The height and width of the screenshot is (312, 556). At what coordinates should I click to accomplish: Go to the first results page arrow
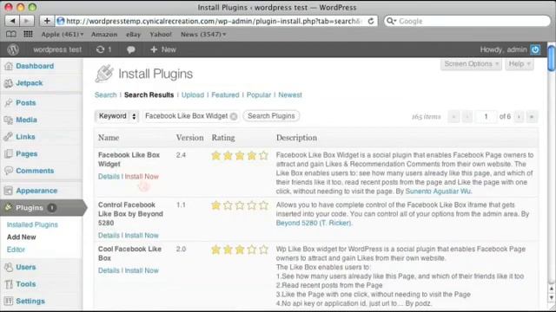click(453, 116)
